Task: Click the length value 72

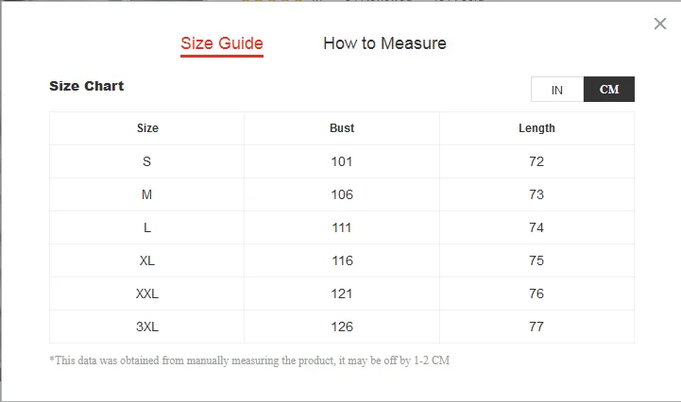Action: point(536,161)
